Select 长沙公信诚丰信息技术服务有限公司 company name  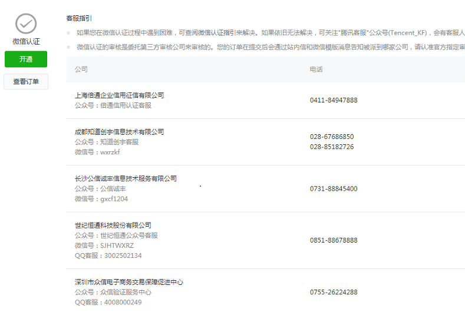(126, 178)
